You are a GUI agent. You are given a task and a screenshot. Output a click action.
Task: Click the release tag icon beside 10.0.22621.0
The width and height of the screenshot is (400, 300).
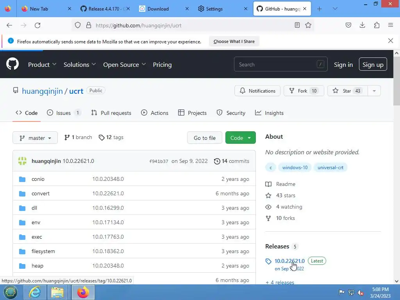(268, 261)
